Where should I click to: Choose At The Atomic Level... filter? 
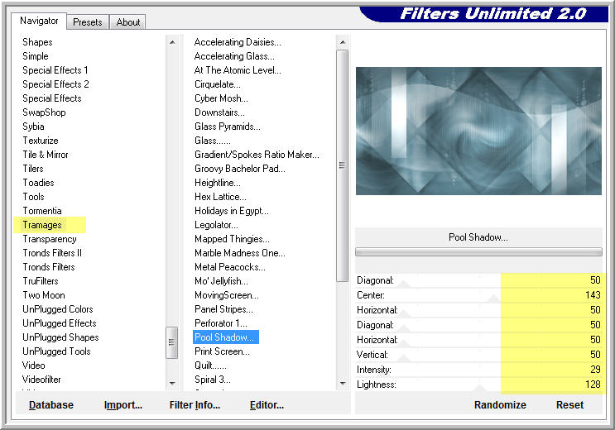click(238, 70)
